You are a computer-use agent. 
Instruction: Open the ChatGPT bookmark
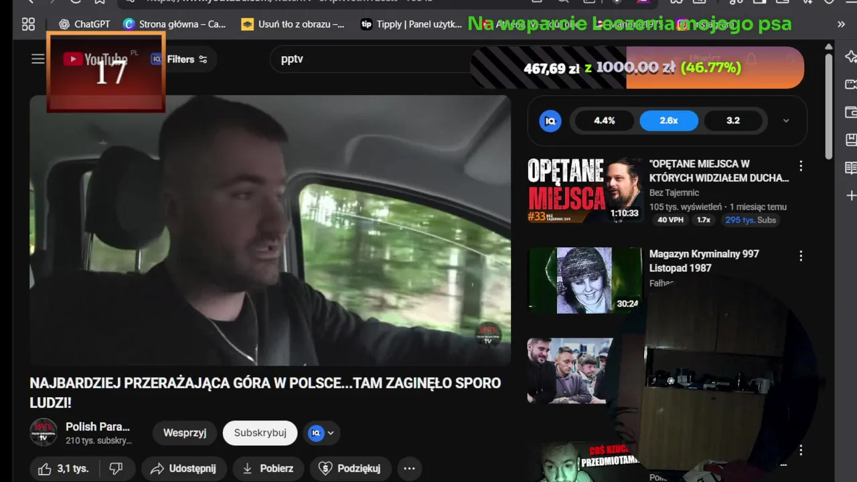tap(84, 24)
